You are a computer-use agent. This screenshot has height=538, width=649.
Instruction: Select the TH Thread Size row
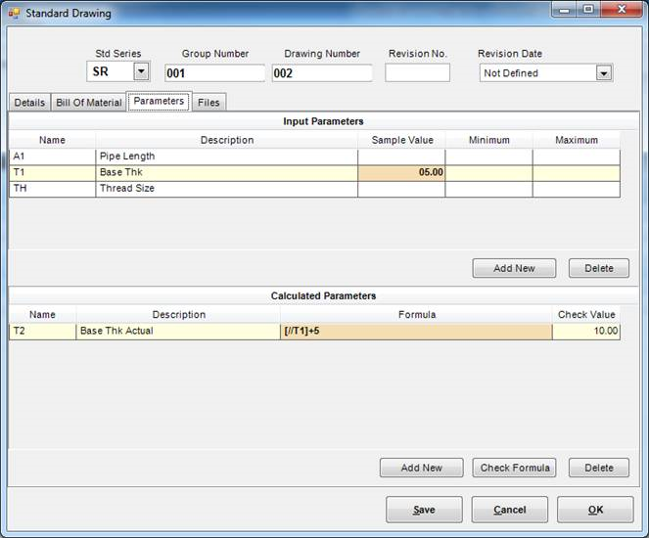click(226, 189)
